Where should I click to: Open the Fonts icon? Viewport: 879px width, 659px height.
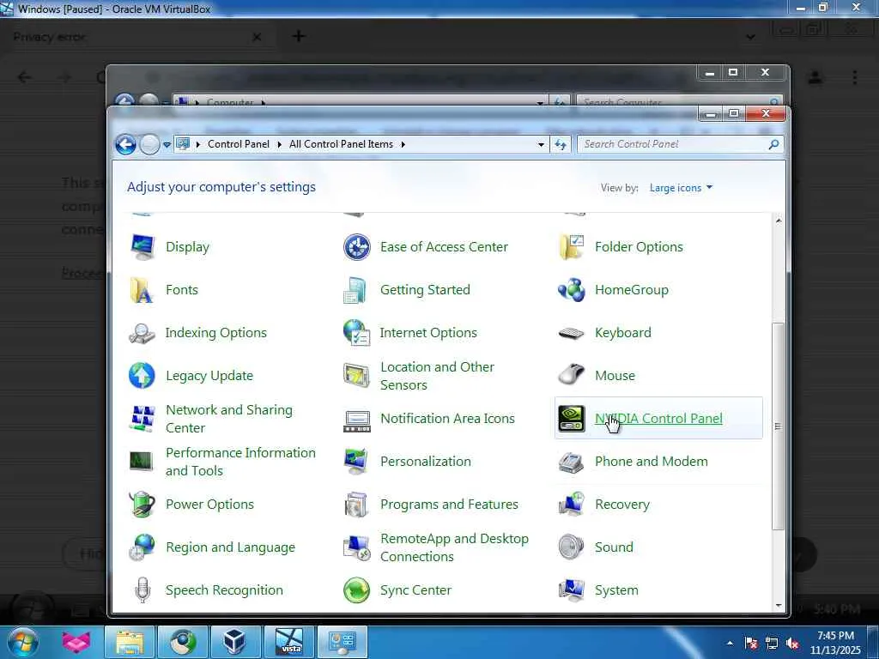(142, 290)
